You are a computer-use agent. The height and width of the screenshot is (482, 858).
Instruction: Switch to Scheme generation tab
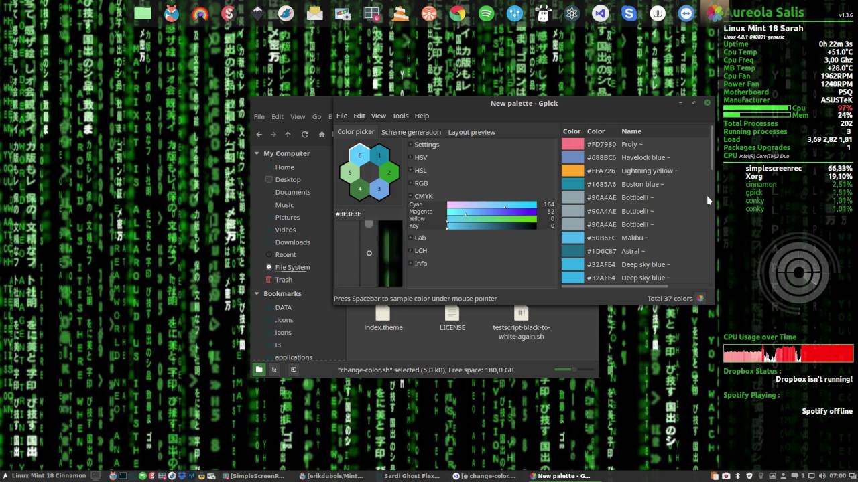(x=411, y=132)
